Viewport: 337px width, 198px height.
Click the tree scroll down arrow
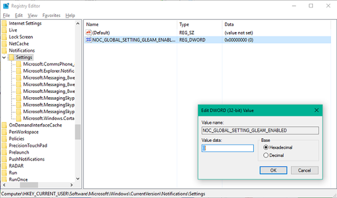coord(78,179)
